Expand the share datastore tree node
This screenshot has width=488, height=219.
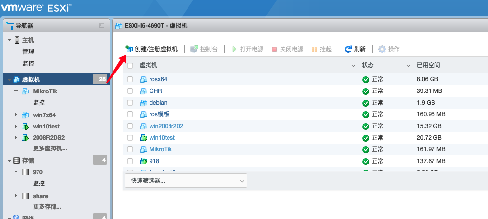pos(16,196)
